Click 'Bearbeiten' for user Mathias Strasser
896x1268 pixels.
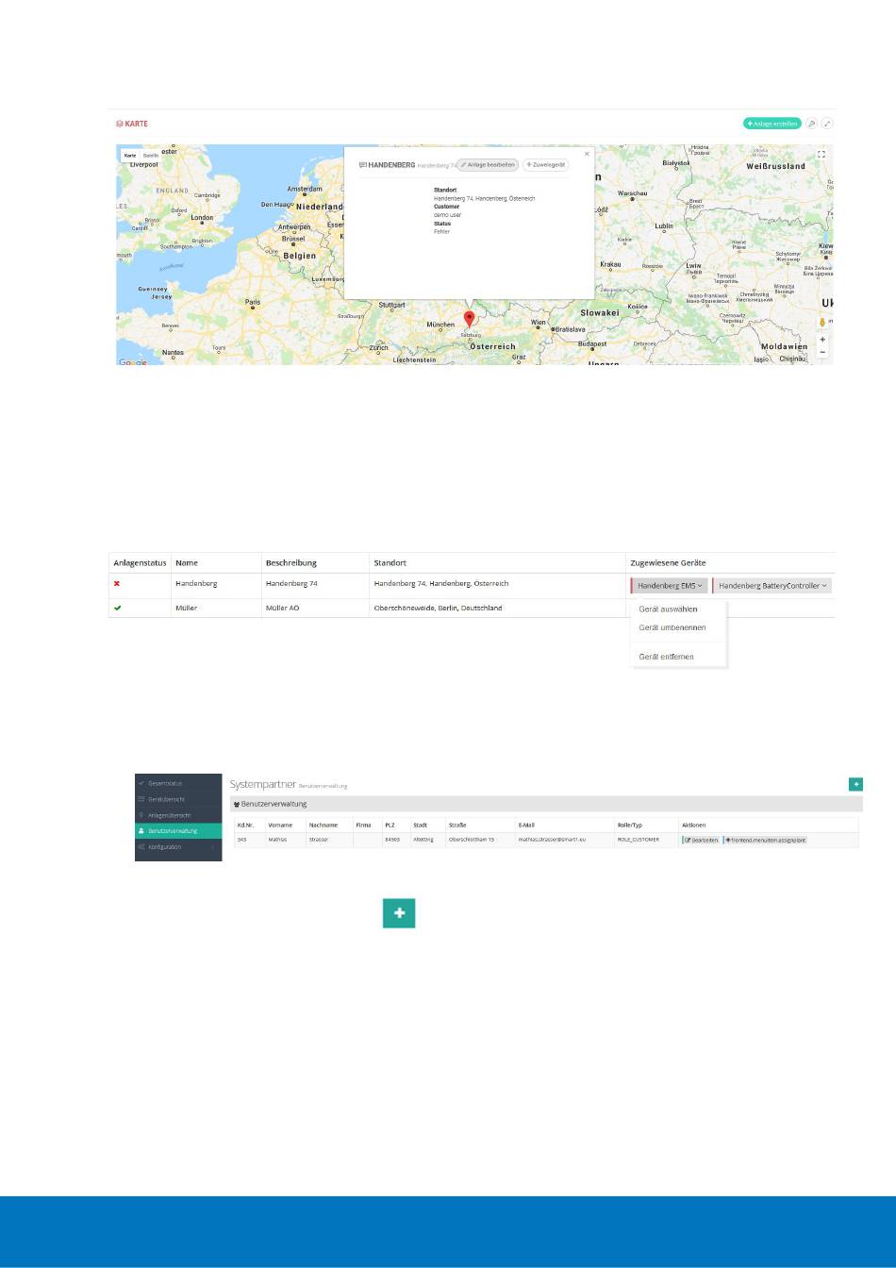pos(701,840)
